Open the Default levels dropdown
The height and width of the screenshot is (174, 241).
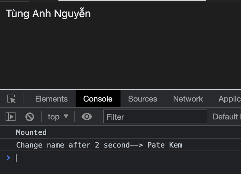coord(226,116)
